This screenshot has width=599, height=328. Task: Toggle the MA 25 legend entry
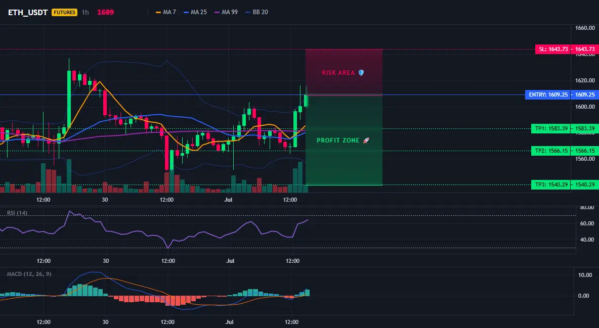(x=195, y=12)
